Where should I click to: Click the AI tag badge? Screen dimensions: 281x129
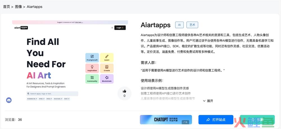click(179, 25)
